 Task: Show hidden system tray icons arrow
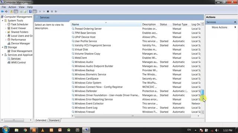click(x=196, y=130)
